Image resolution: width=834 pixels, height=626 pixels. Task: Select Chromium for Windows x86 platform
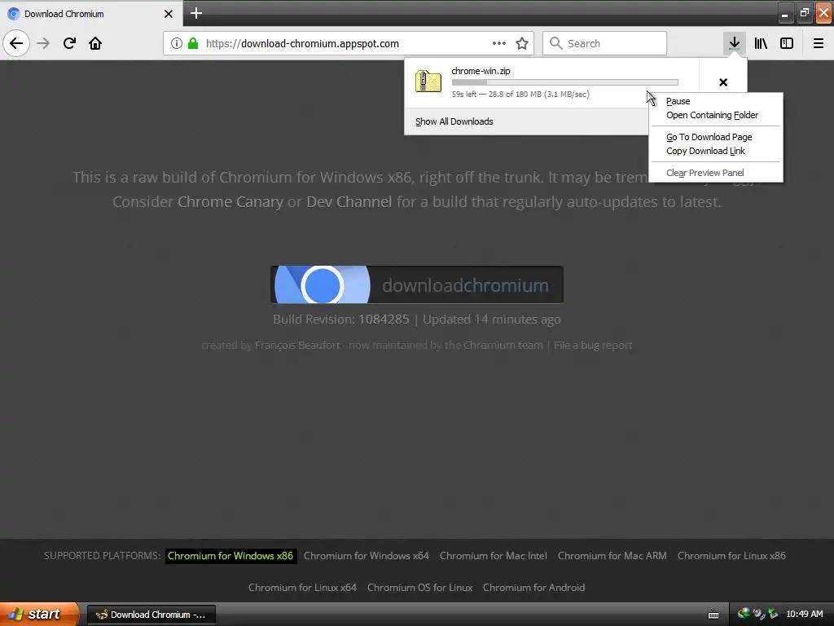[230, 556]
